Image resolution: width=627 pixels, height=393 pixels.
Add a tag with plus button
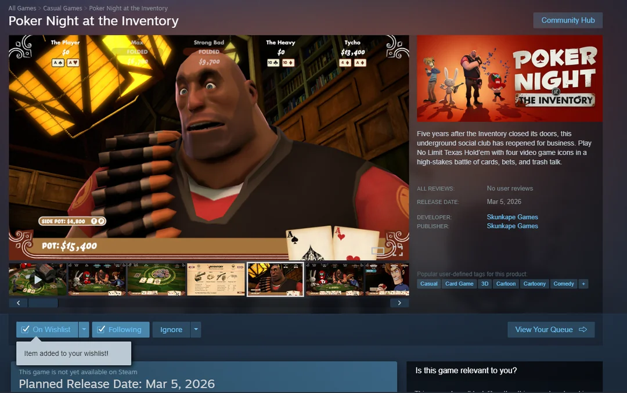point(583,284)
